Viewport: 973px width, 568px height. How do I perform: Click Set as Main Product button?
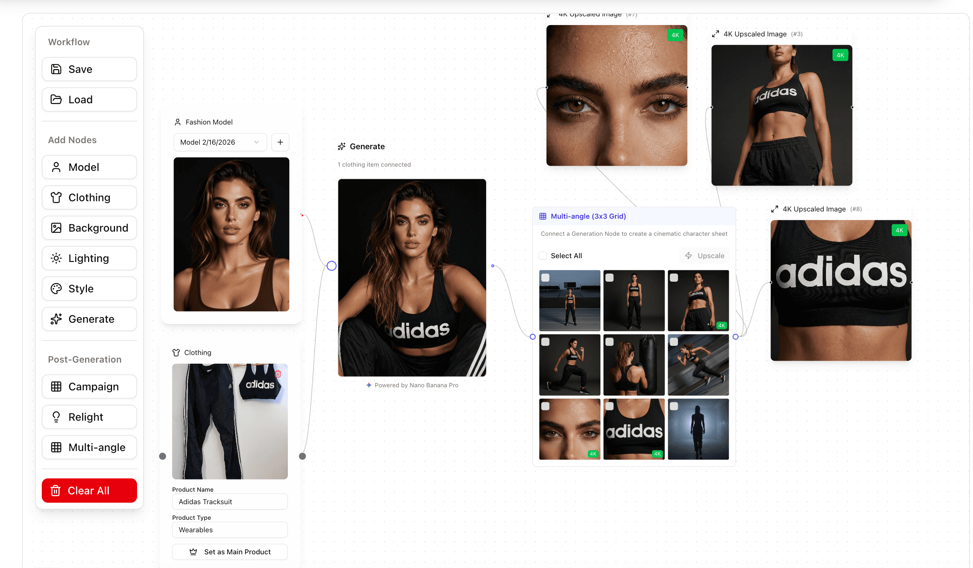coord(230,552)
